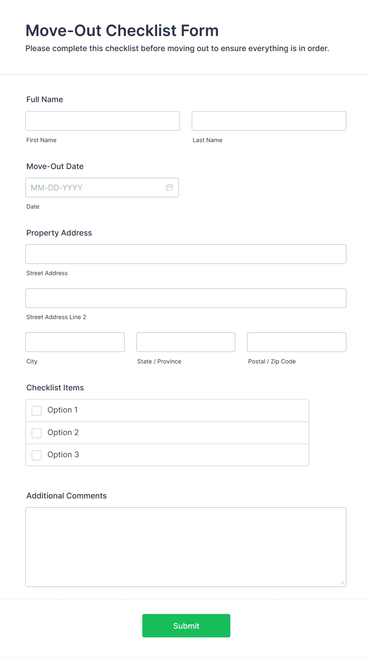Tick the Option 2 checkbox
This screenshot has width=368, height=658.
[x=37, y=433]
